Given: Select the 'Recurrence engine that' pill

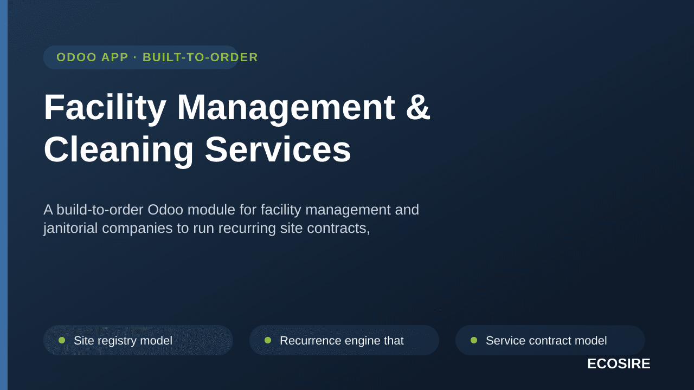Looking at the screenshot, I should pyautogui.click(x=344, y=340).
